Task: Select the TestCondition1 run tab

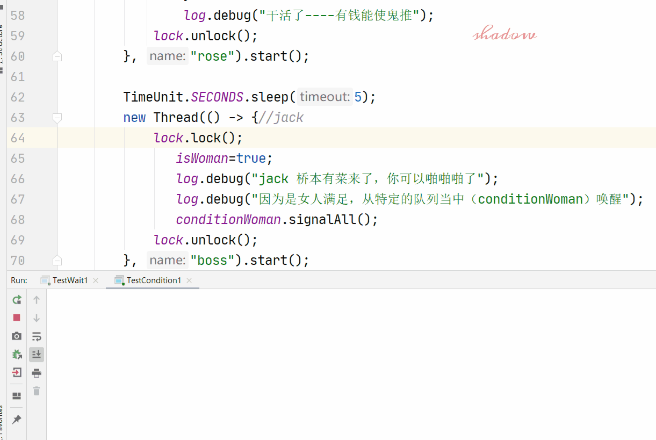Action: click(153, 280)
